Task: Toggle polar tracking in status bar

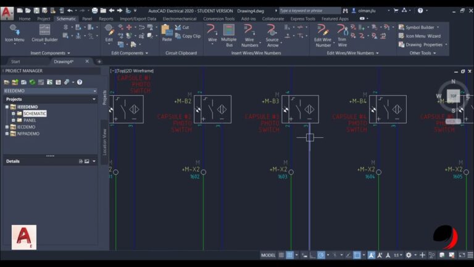Action: point(321,255)
